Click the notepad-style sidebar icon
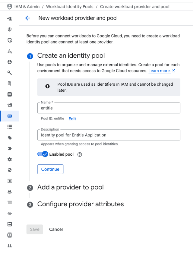193x254 pixels. pos(10,224)
